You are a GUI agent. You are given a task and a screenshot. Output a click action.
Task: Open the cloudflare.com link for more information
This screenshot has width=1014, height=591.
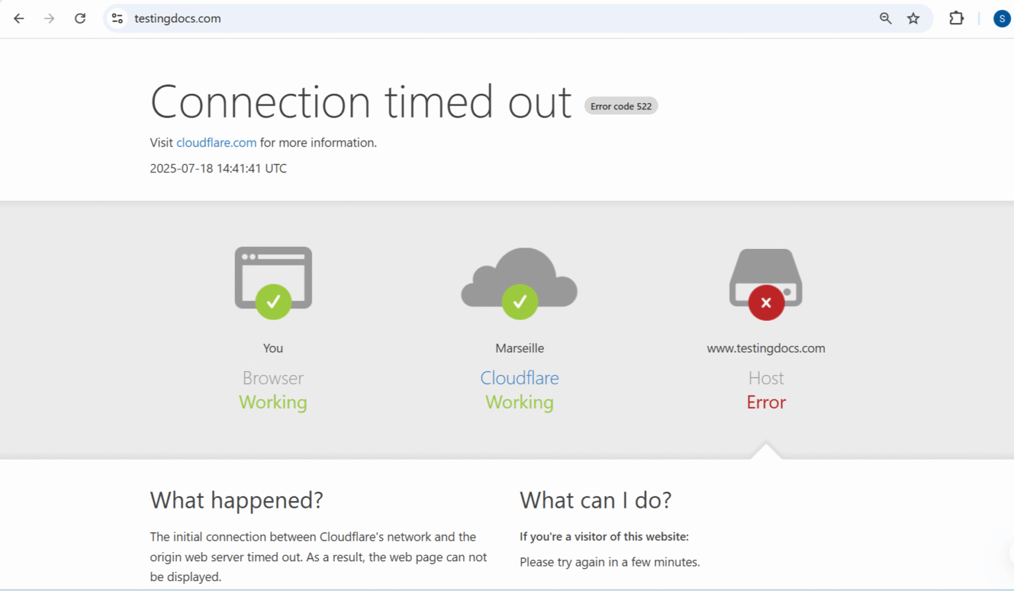coord(217,143)
